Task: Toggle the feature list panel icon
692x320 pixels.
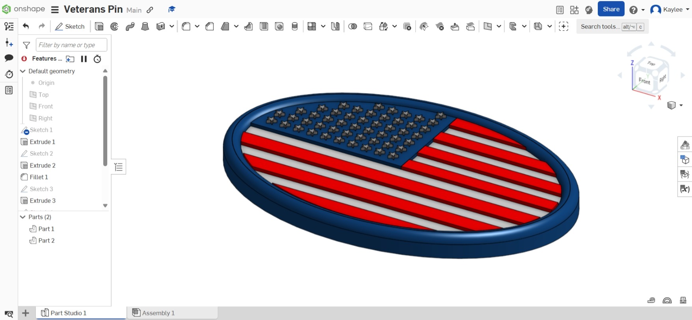Action: (119, 167)
